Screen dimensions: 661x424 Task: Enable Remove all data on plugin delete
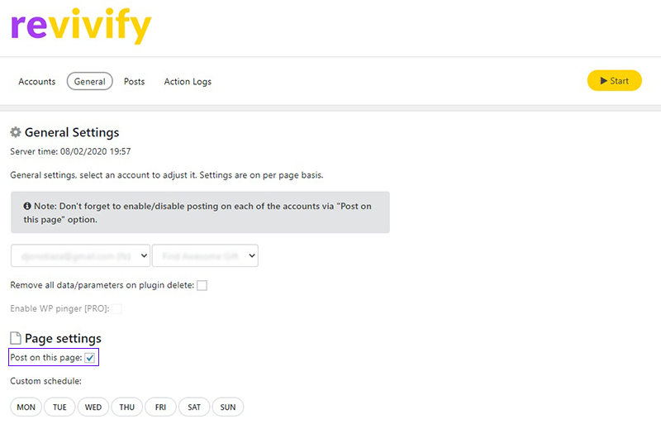coord(202,286)
